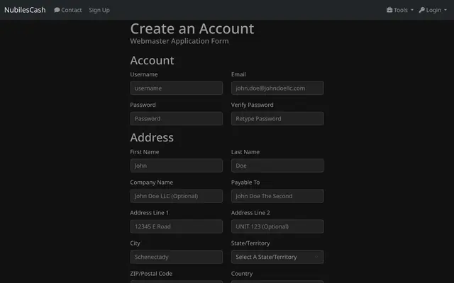Click the Username label
The image size is (454, 283).
pyautogui.click(x=144, y=74)
